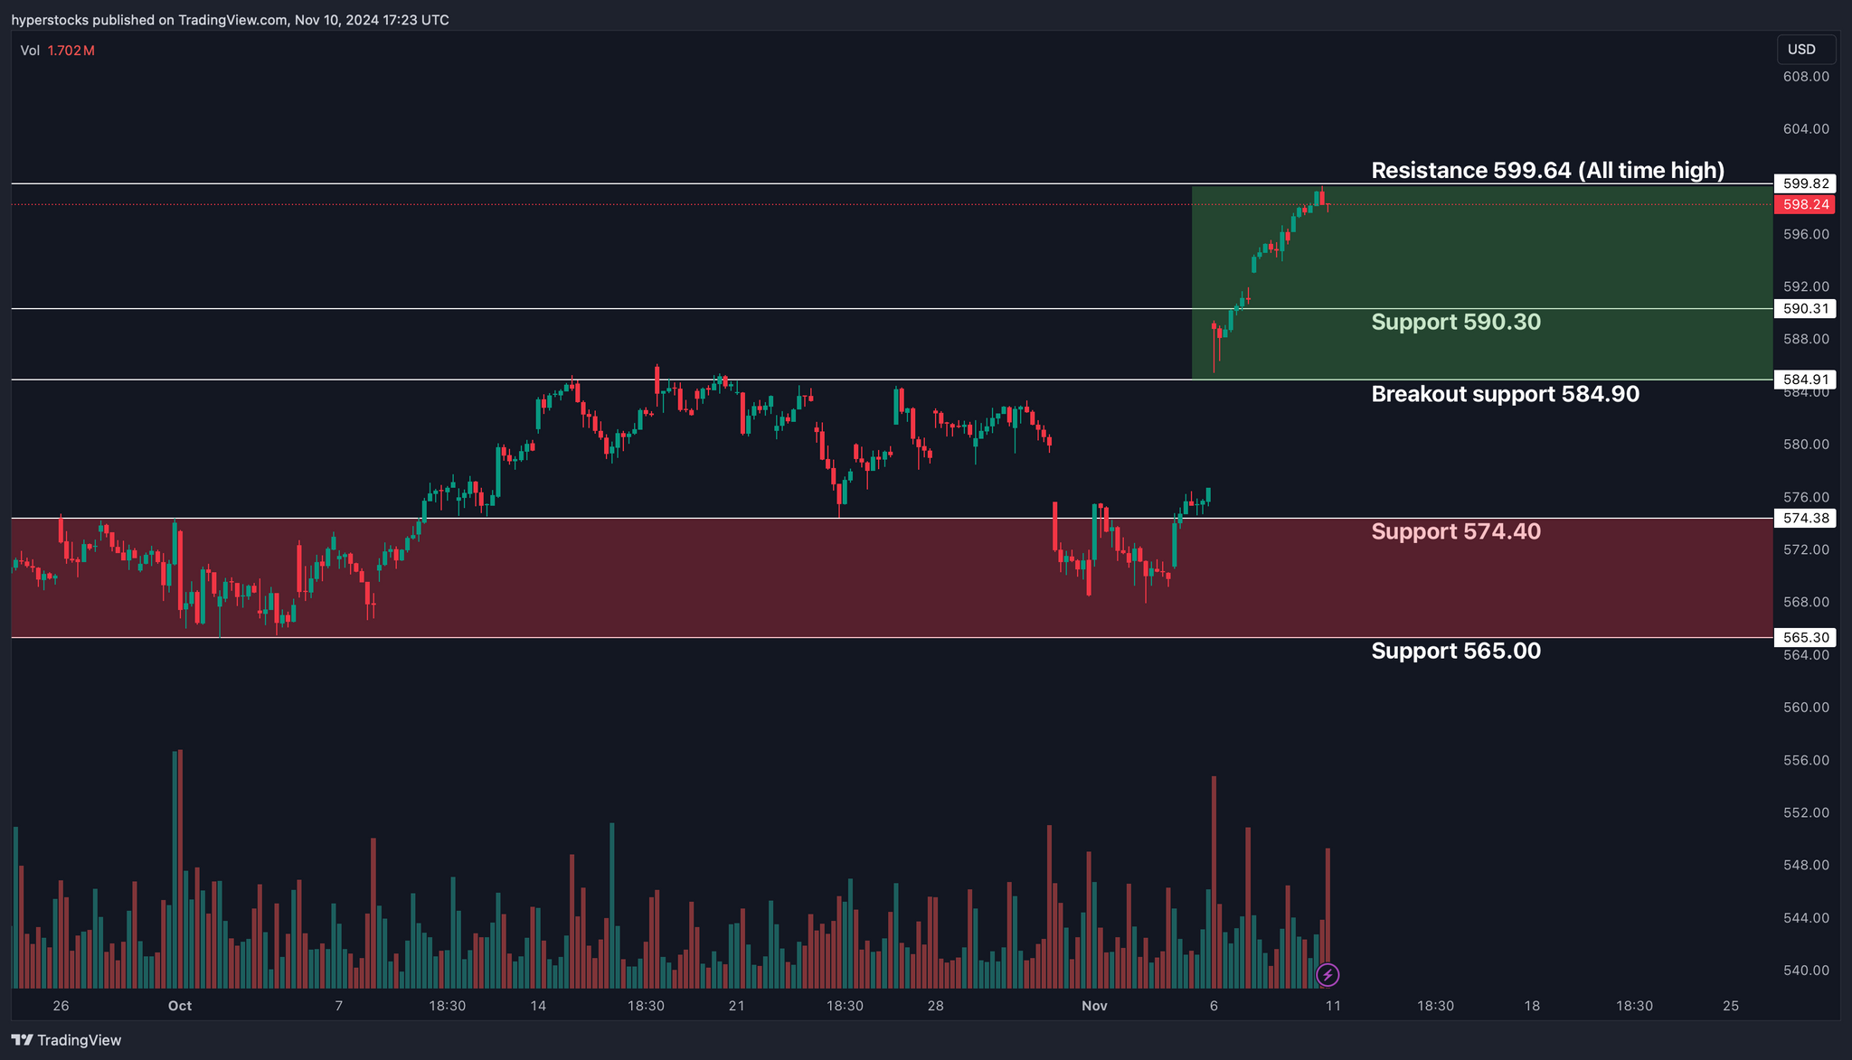Click the 11 date label on time axis

pyautogui.click(x=1333, y=1006)
